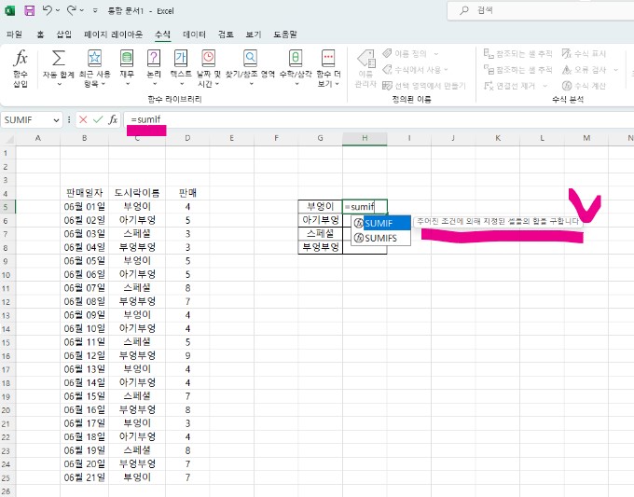Switch to the Formulas (수식) tab
This screenshot has width=634, height=497.
[x=162, y=35]
